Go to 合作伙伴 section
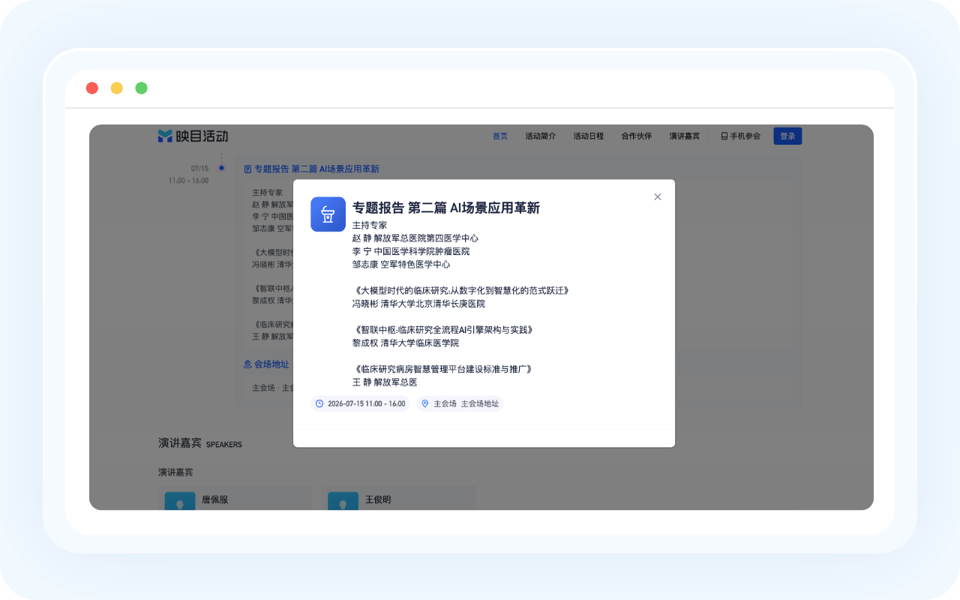 637,136
